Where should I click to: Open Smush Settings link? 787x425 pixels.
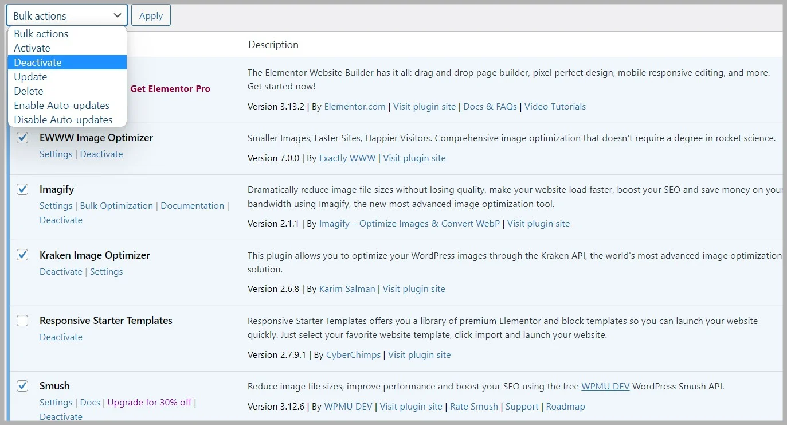pyautogui.click(x=56, y=403)
